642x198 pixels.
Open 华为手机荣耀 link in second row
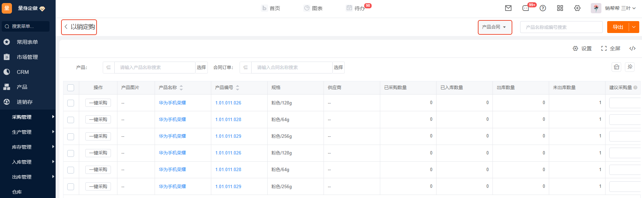pos(172,119)
